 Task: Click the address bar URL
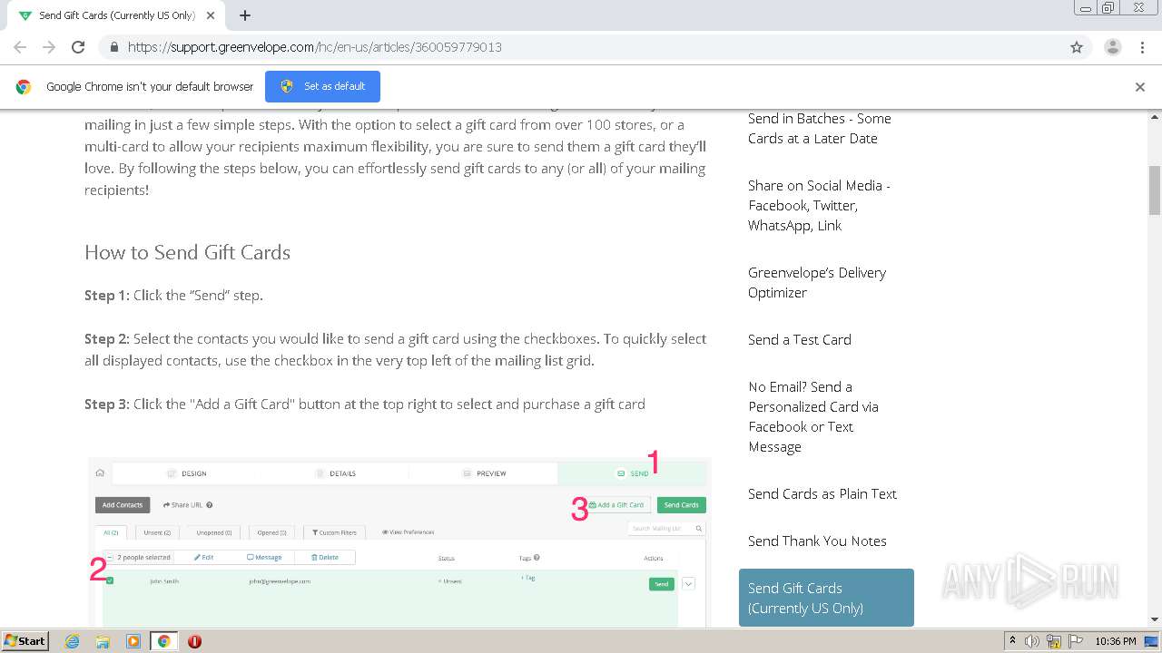(314, 47)
